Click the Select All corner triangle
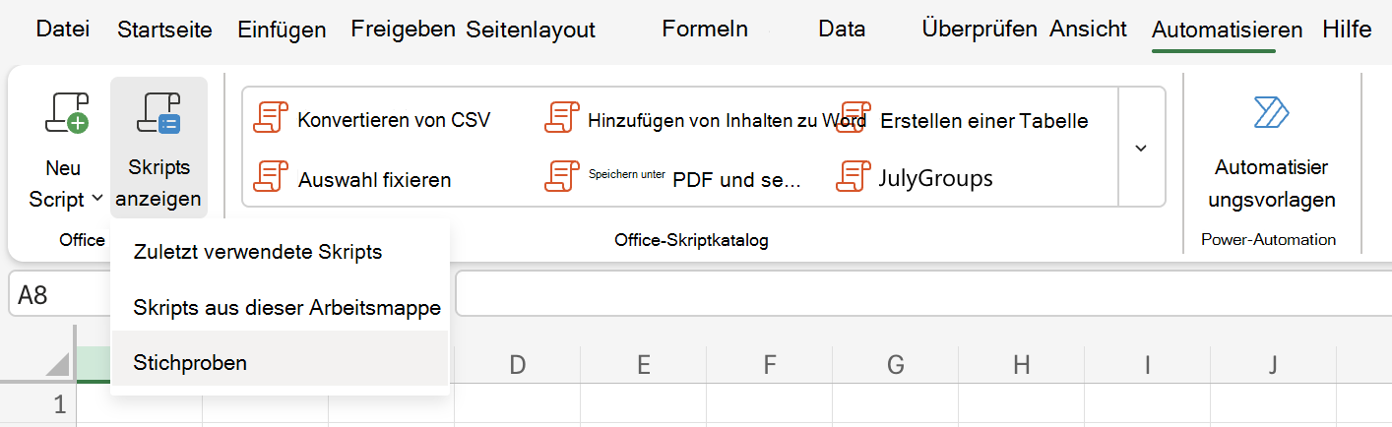This screenshot has width=1392, height=427. [58, 364]
